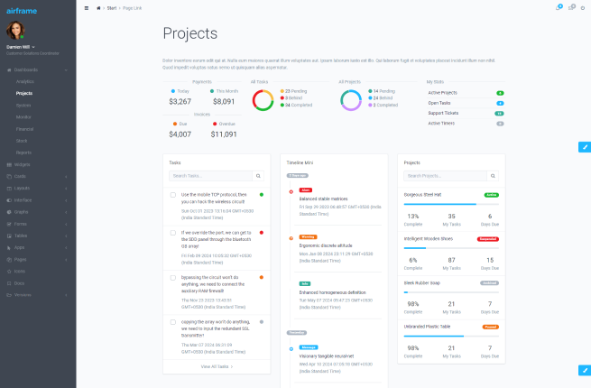This screenshot has width=591, height=388.
Task: Click the View All Tasks link
Action: 217,366
